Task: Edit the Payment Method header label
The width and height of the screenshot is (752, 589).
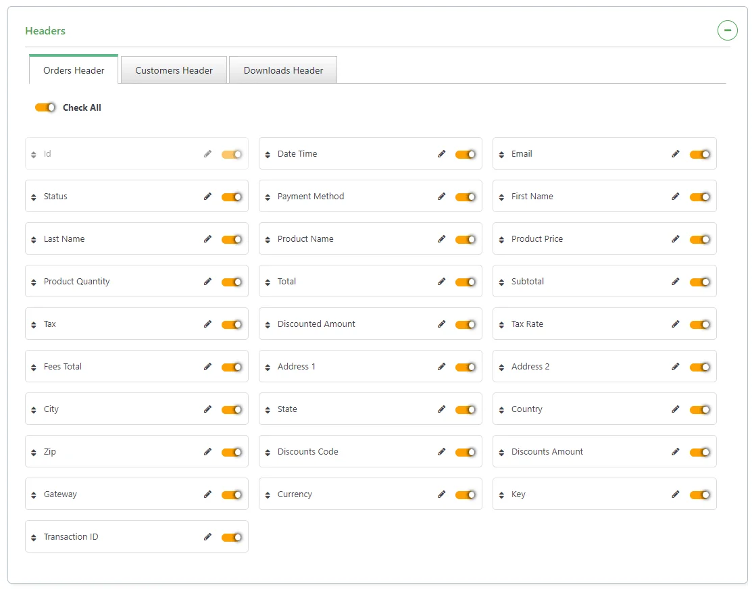Action: (442, 197)
